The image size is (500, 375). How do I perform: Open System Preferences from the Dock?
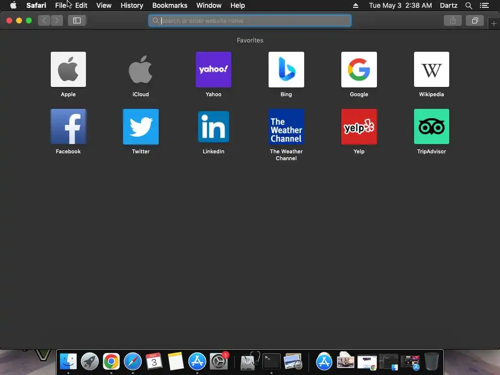point(219,362)
